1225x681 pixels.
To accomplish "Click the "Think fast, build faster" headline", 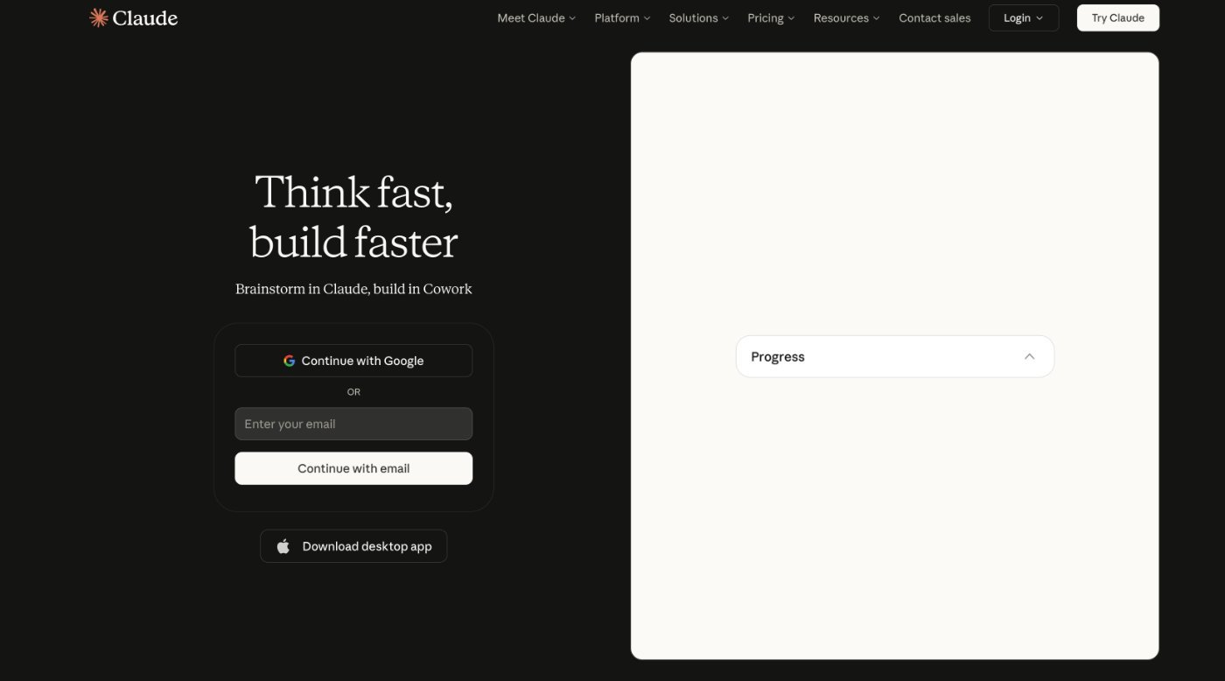I will [x=353, y=216].
